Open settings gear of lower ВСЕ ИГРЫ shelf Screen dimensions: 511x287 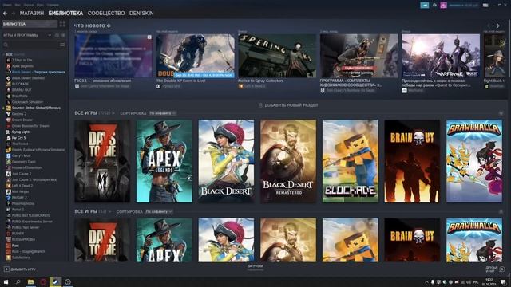coord(501,212)
